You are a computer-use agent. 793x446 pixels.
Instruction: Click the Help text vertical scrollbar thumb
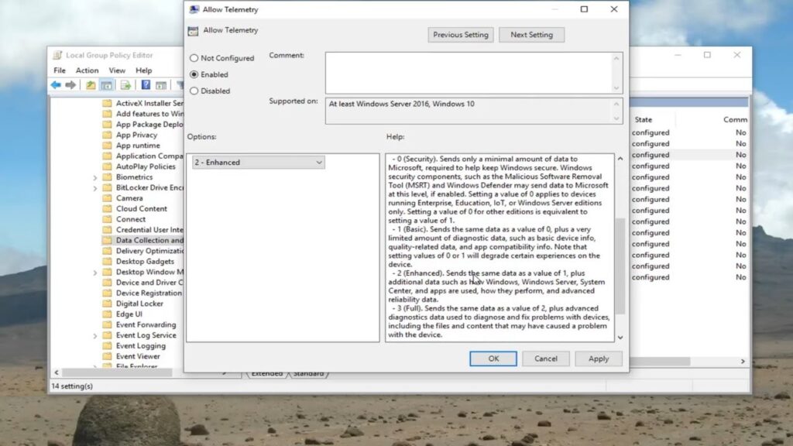(x=620, y=266)
